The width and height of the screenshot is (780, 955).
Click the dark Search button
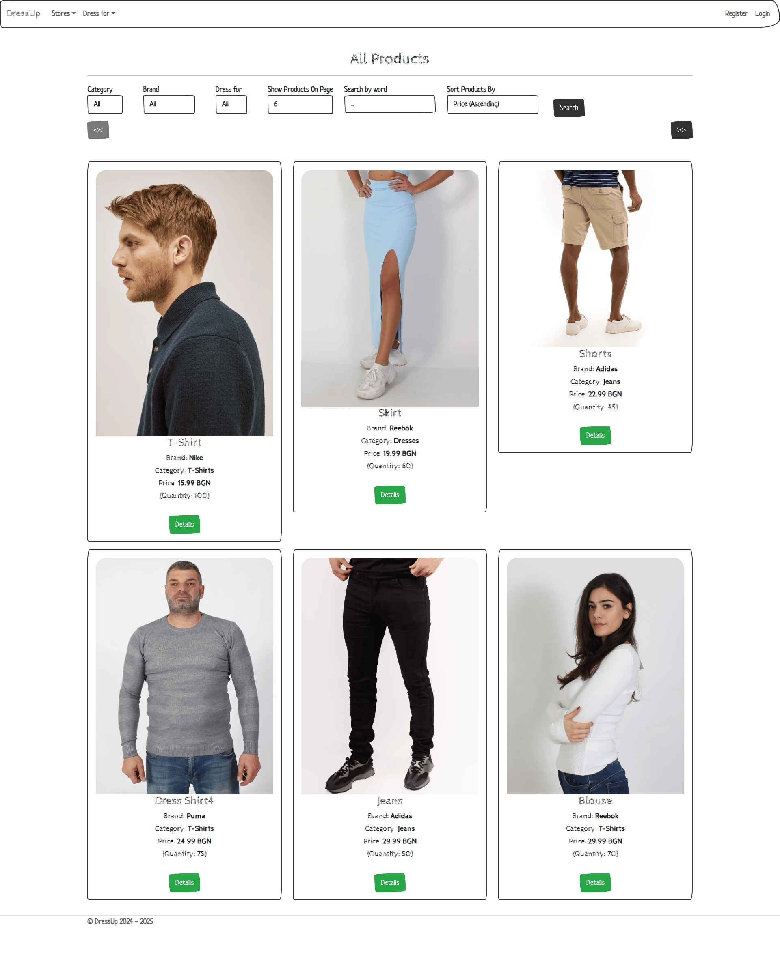coord(568,108)
